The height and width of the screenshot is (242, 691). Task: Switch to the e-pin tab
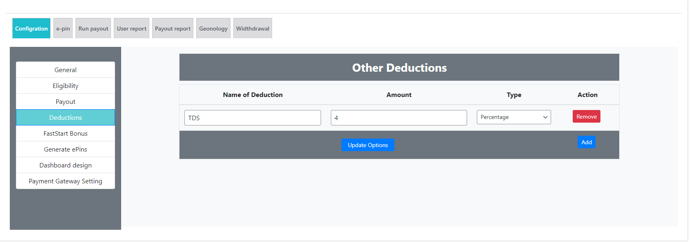click(63, 29)
